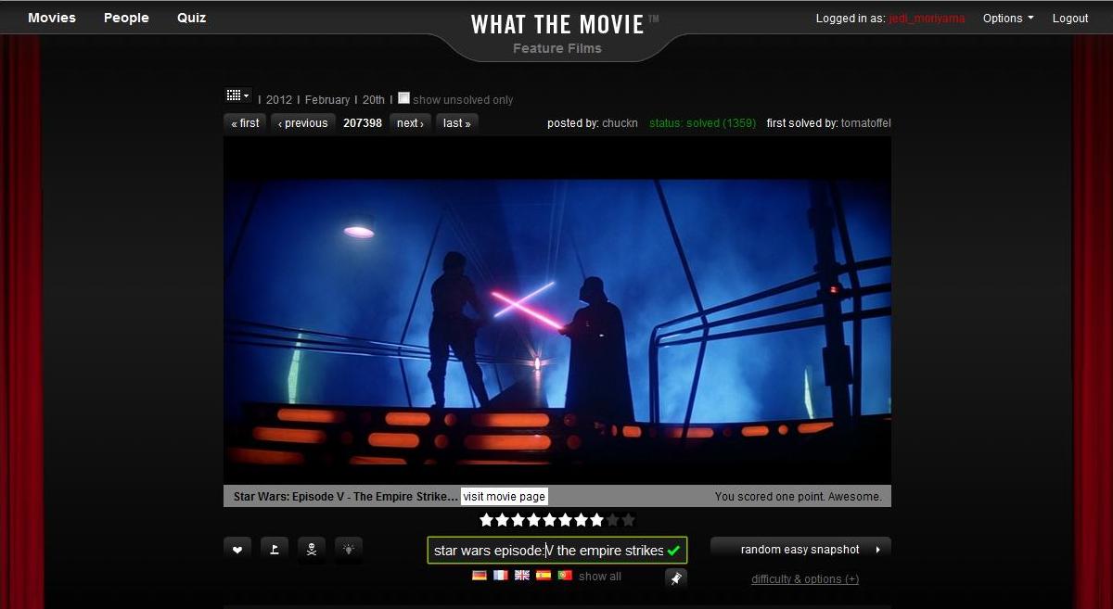Image resolution: width=1113 pixels, height=609 pixels.
Task: Click the green checkmark in answer box
Action: [x=673, y=551]
